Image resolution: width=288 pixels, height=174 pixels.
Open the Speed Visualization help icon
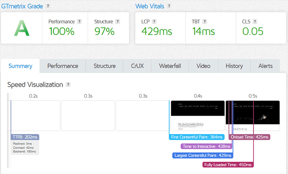pos(68,85)
